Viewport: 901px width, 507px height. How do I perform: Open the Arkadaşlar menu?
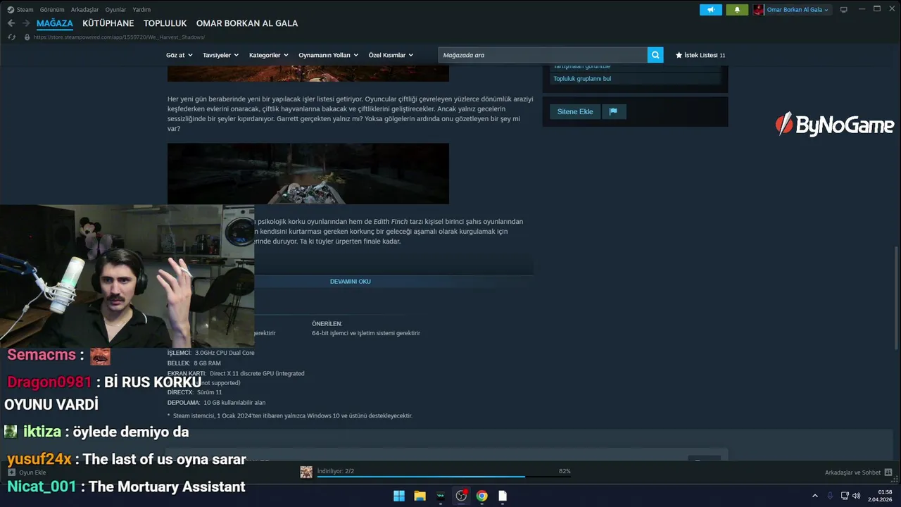point(84,10)
